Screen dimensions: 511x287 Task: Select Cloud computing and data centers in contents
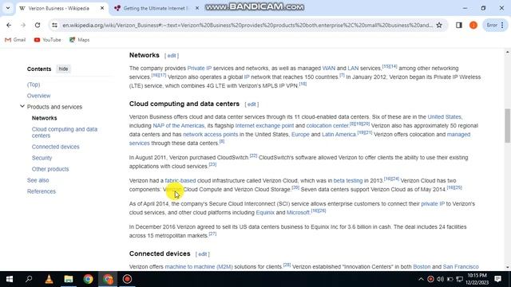coord(65,132)
